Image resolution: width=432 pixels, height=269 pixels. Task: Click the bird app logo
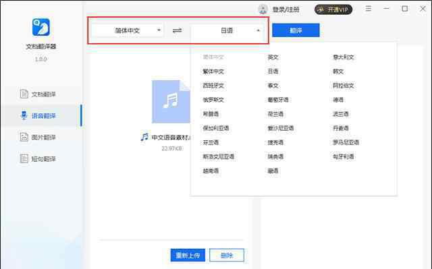click(x=41, y=27)
